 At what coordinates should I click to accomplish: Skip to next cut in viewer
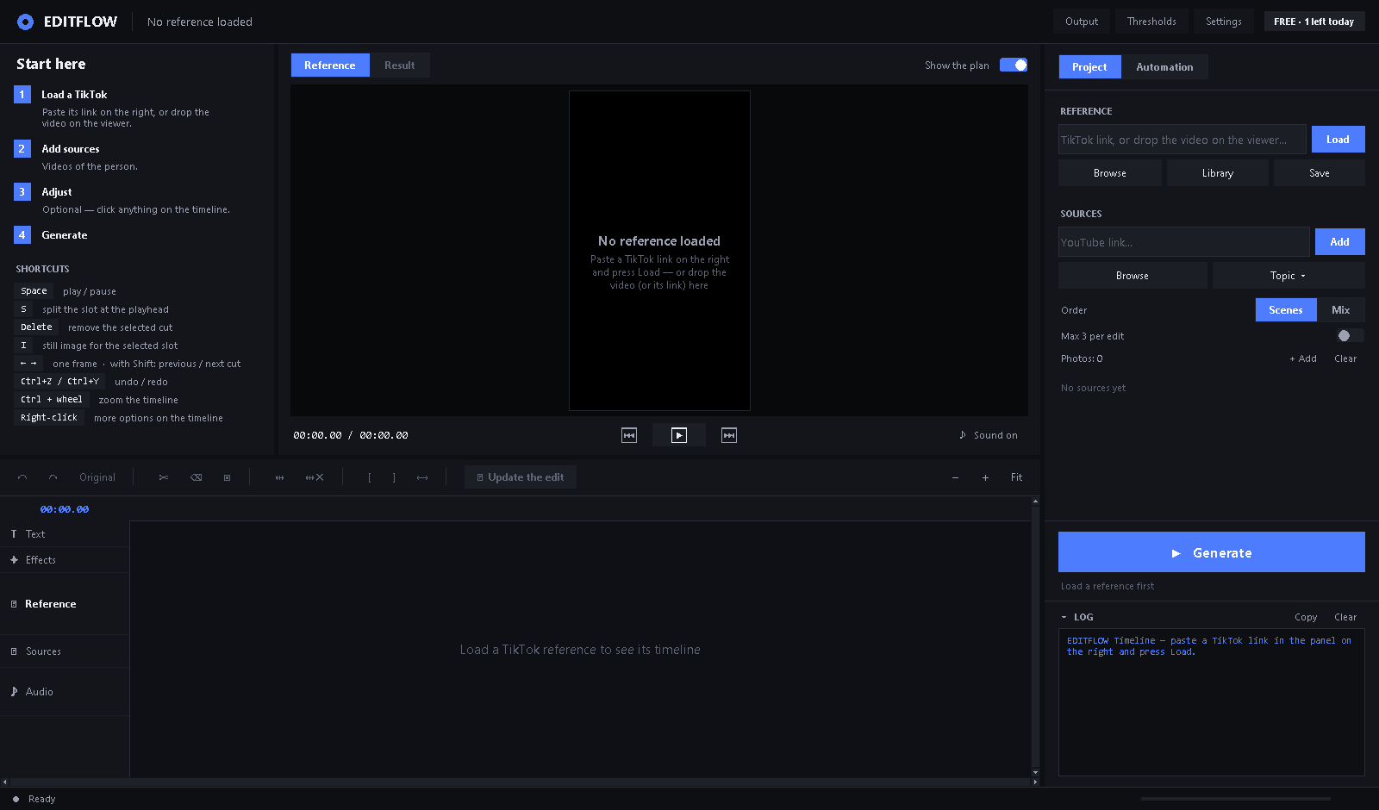pos(729,435)
